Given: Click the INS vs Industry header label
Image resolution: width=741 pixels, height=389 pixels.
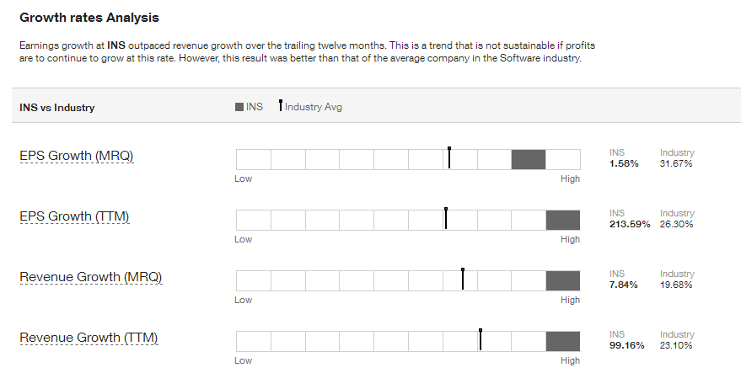Looking at the screenshot, I should (x=57, y=108).
